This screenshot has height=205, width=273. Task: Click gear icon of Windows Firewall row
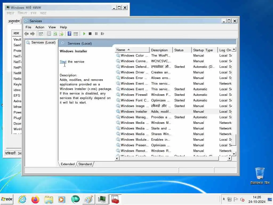tap(118, 94)
